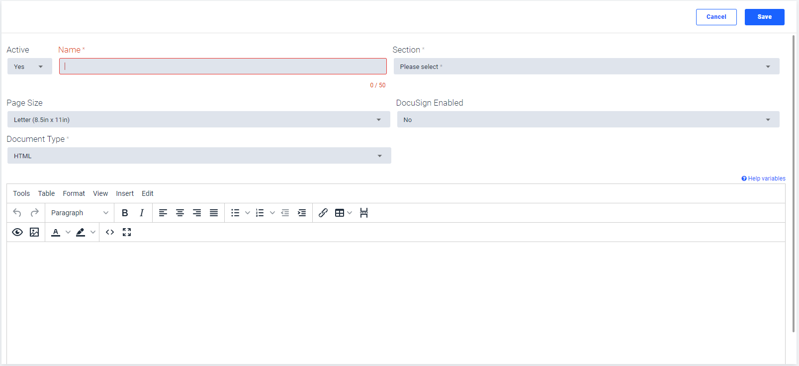799x366 pixels.
Task: Click inside the editor content area
Action: [396, 303]
